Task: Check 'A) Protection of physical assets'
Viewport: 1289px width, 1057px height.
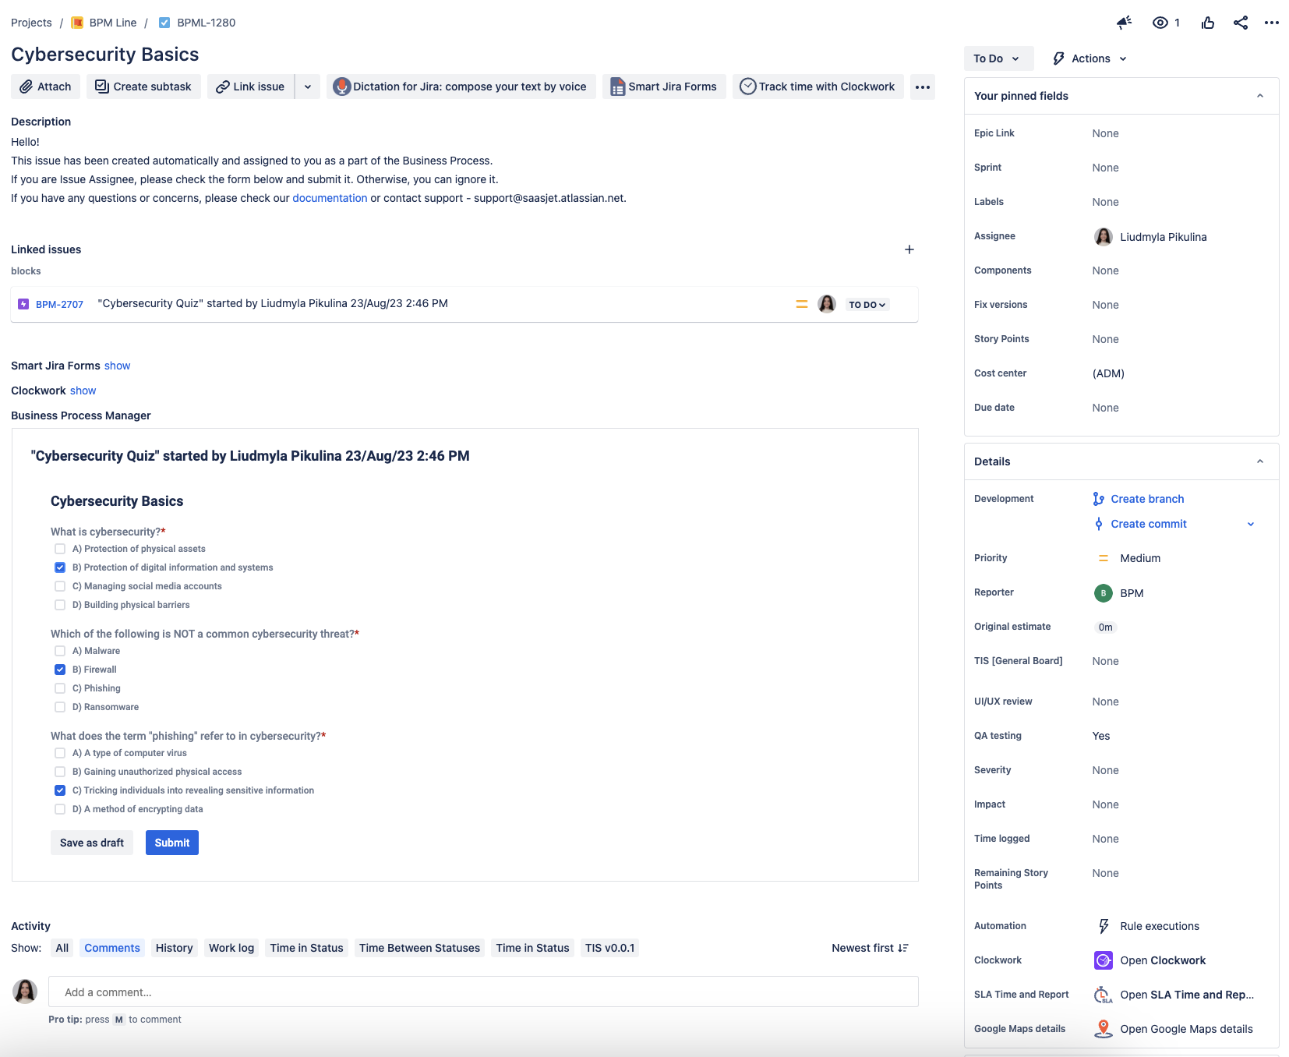Action: click(x=60, y=549)
